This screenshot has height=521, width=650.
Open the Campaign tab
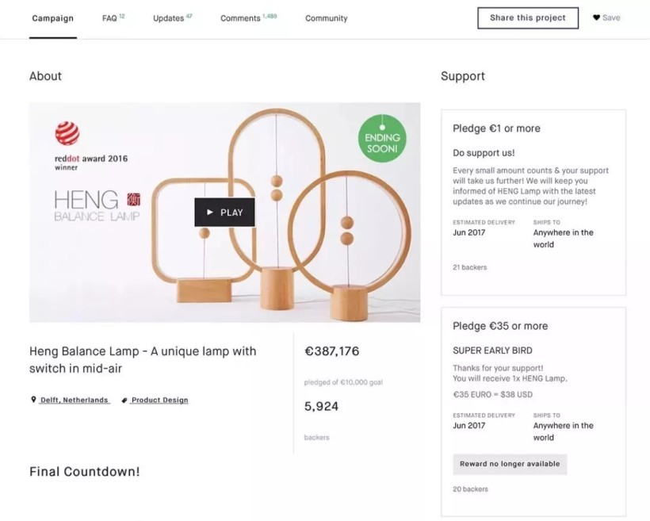coord(52,18)
